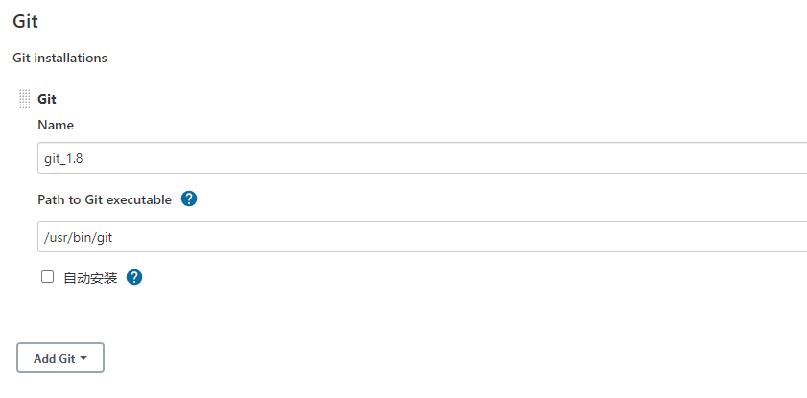807x398 pixels.
Task: Open help icon beside 自动安装
Action: click(x=134, y=277)
